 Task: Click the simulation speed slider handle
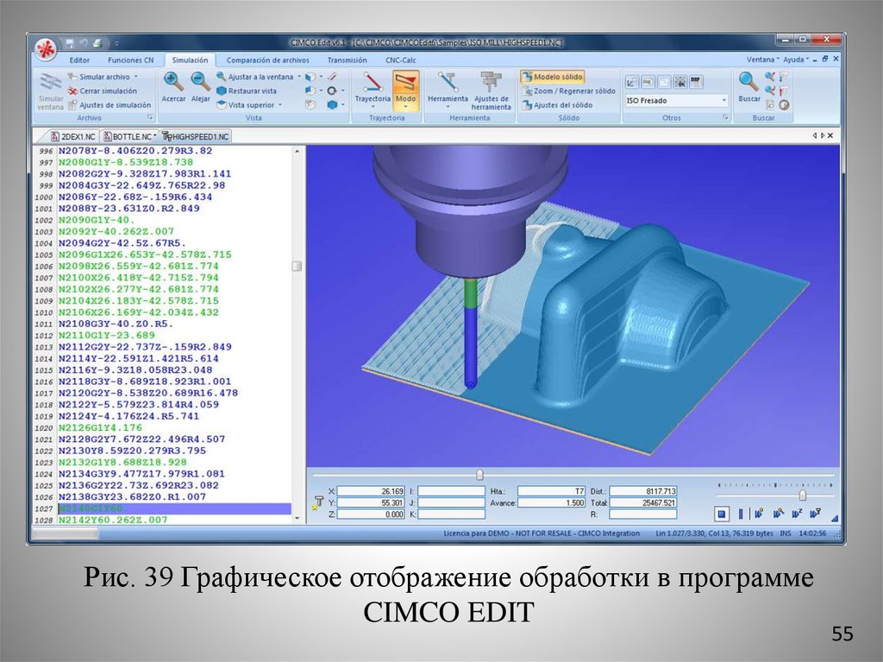pos(803,495)
